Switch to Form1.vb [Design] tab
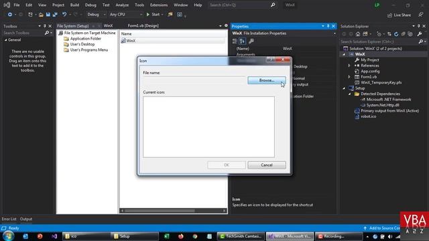The height and width of the screenshot is (241, 429). click(x=143, y=25)
